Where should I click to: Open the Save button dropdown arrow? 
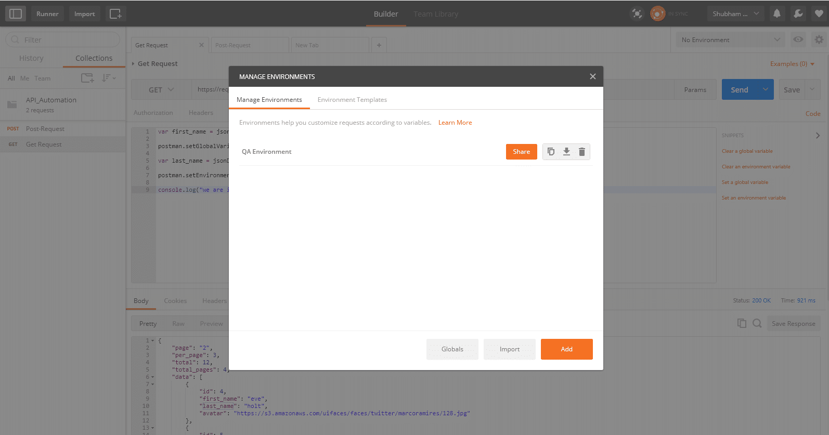pyautogui.click(x=812, y=89)
